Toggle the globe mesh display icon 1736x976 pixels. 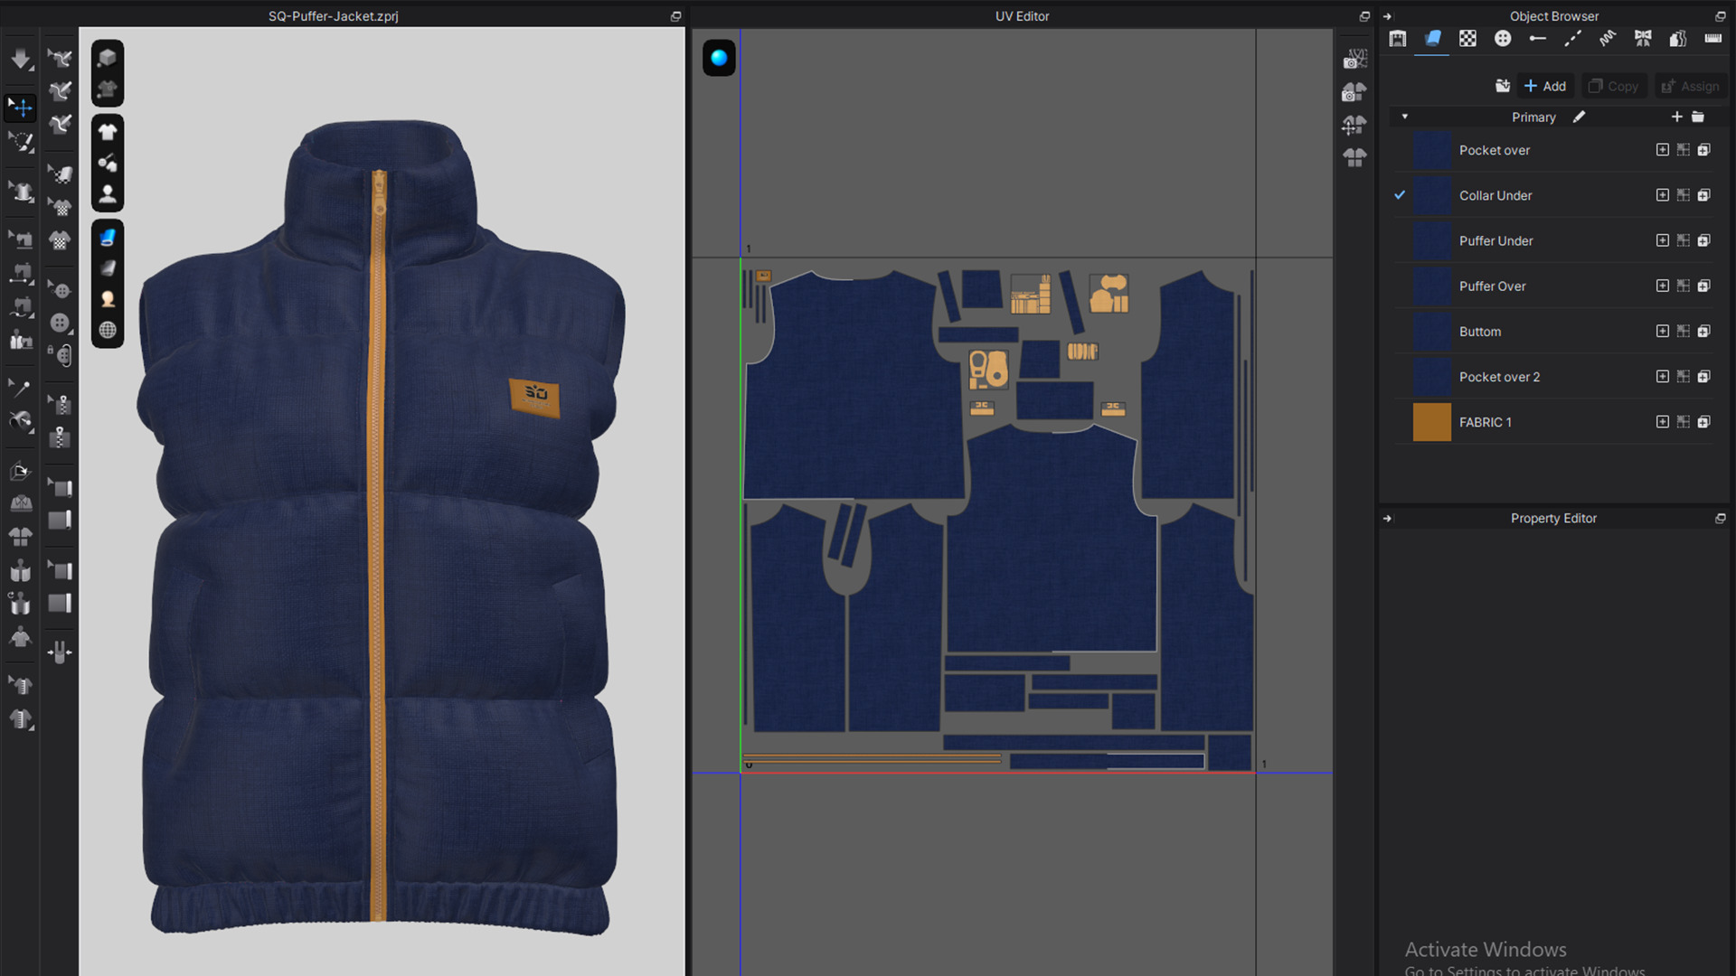[x=108, y=330]
